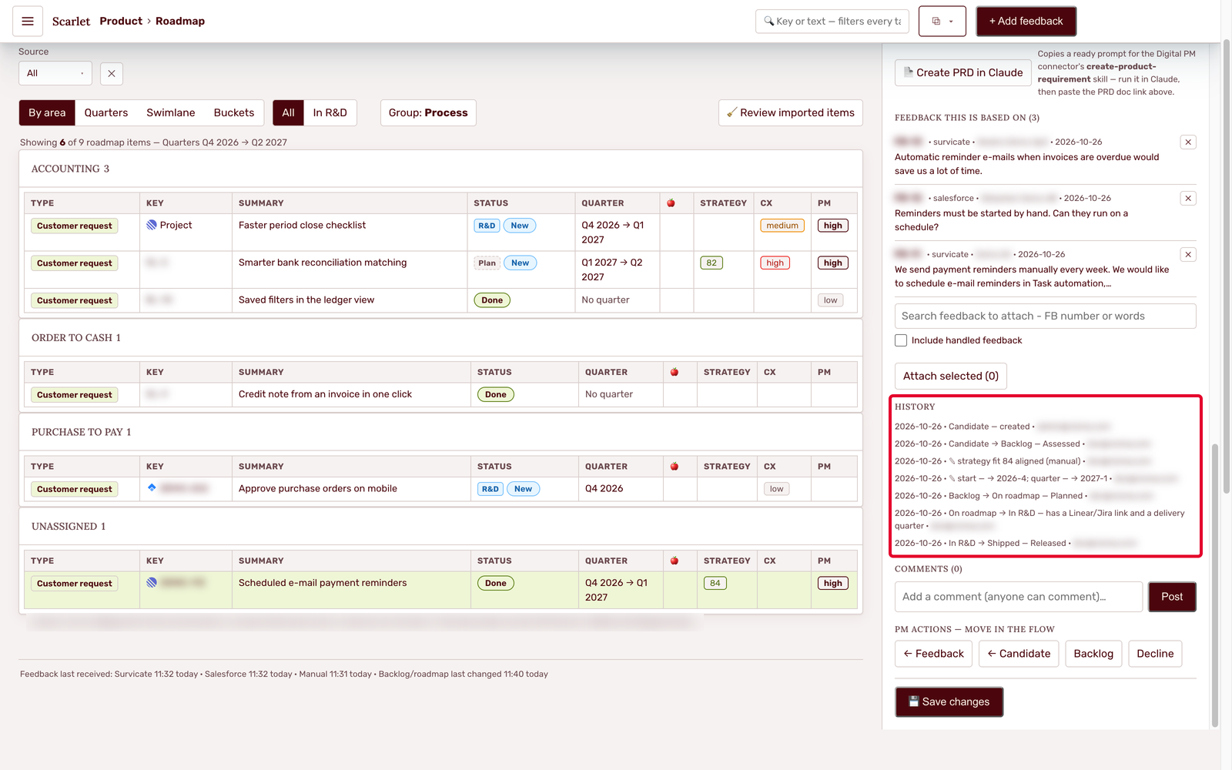Image resolution: width=1232 pixels, height=770 pixels.
Task: Remove the survicate feedback about weekly payment reminders
Action: pyautogui.click(x=1188, y=254)
